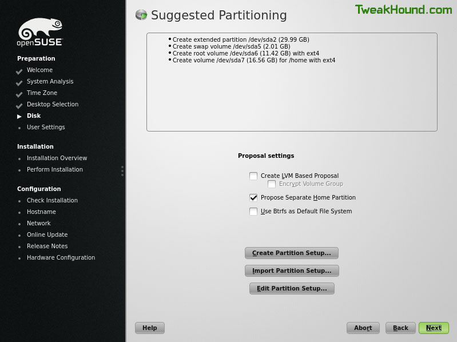The image size is (457, 342).
Task: Open Edit Partition Setup dialog
Action: [x=292, y=288]
